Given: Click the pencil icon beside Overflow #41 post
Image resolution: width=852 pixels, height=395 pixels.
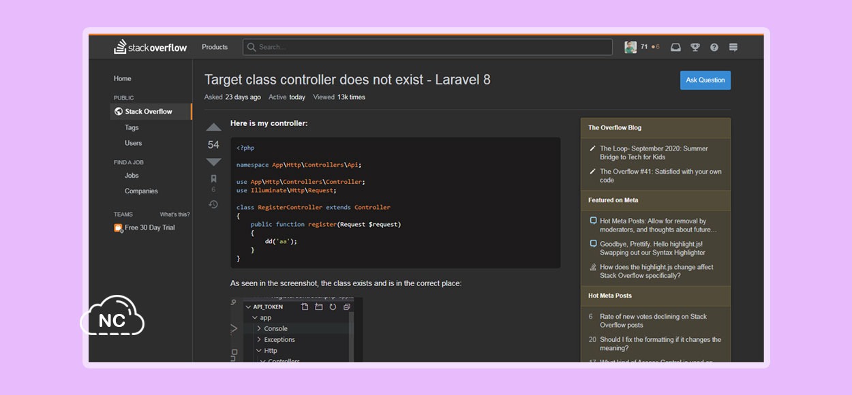Looking at the screenshot, I should point(592,172).
